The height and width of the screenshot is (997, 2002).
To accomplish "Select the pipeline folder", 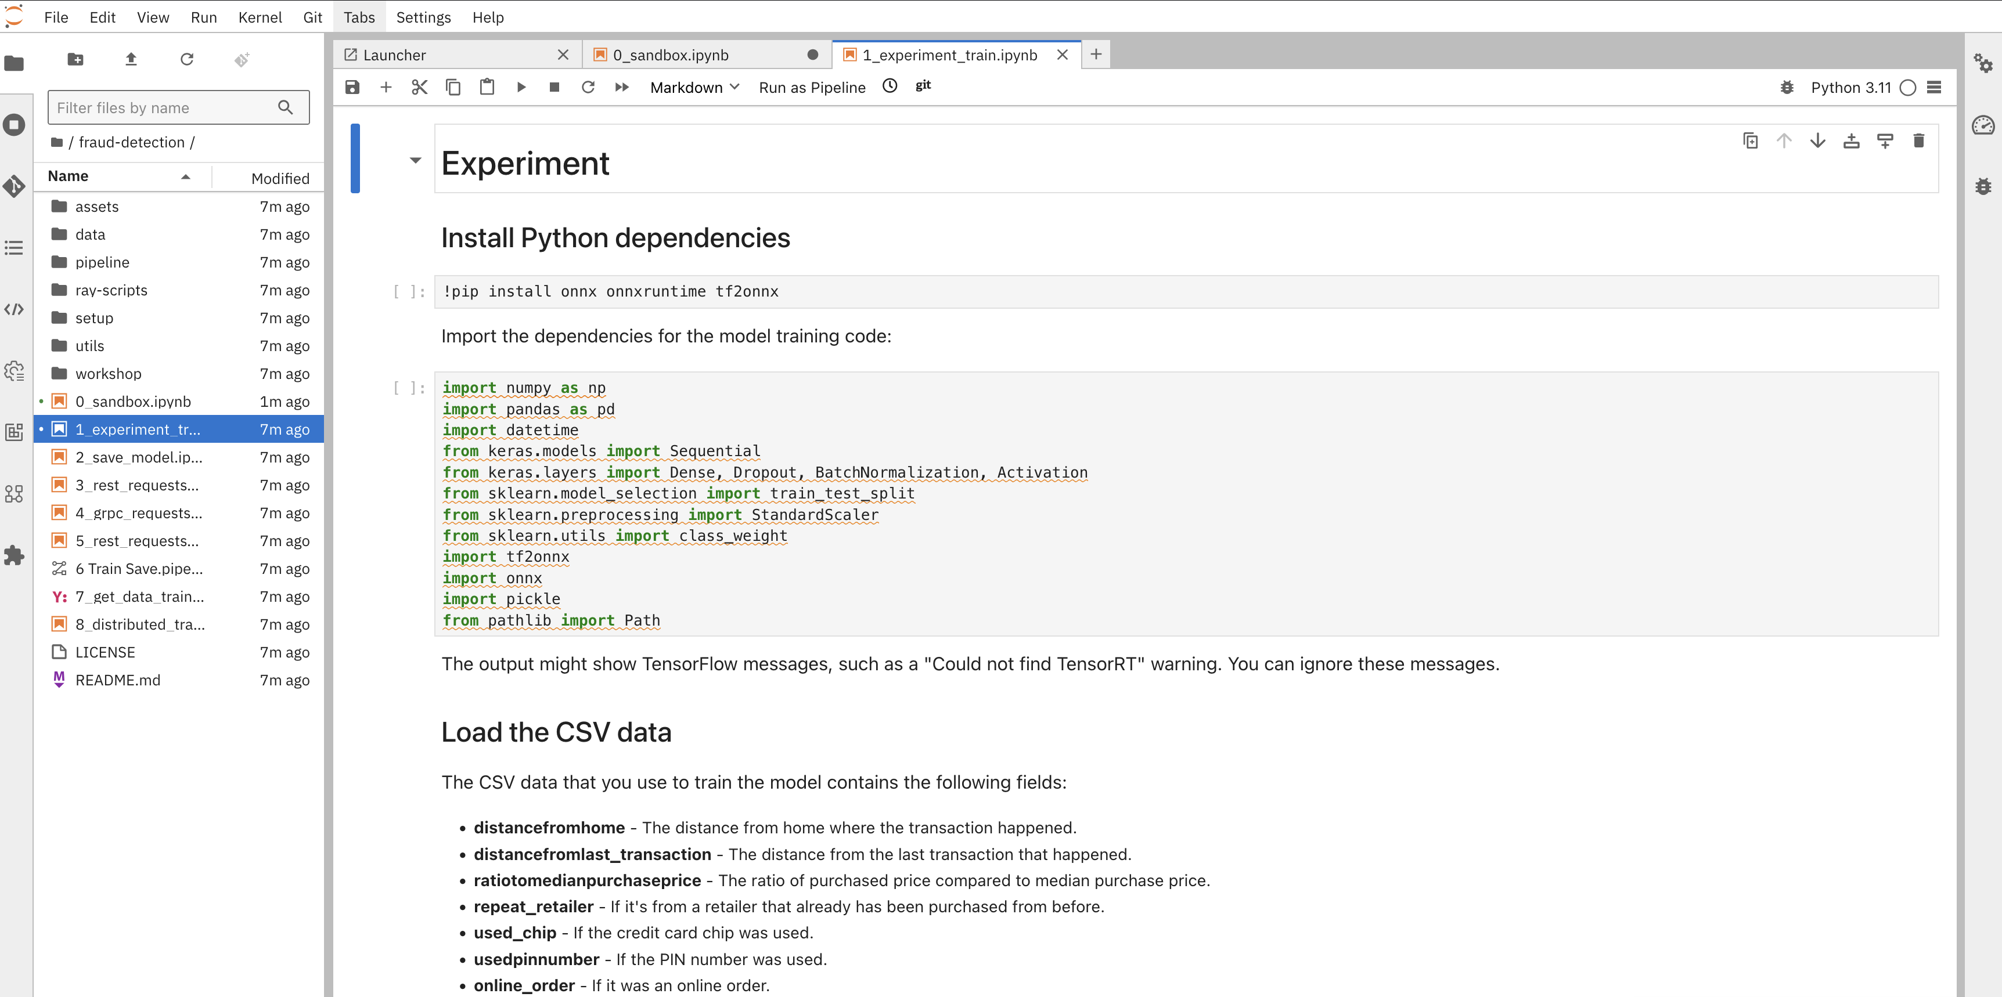I will coord(179,262).
